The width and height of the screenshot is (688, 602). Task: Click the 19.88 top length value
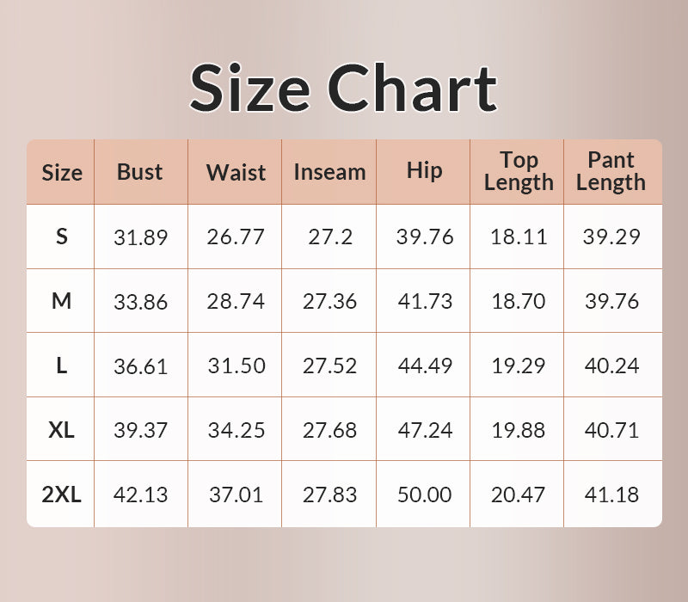click(519, 430)
